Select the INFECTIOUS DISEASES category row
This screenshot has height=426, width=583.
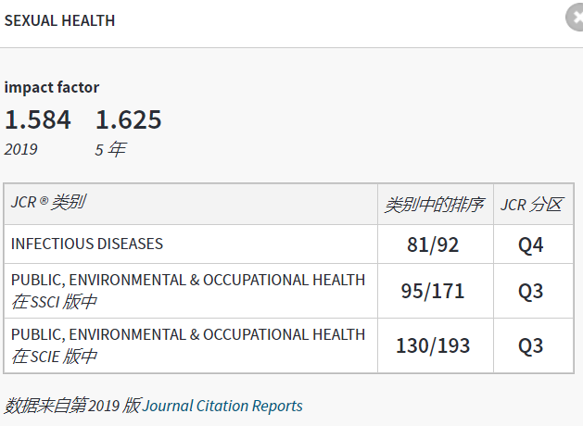pos(87,244)
